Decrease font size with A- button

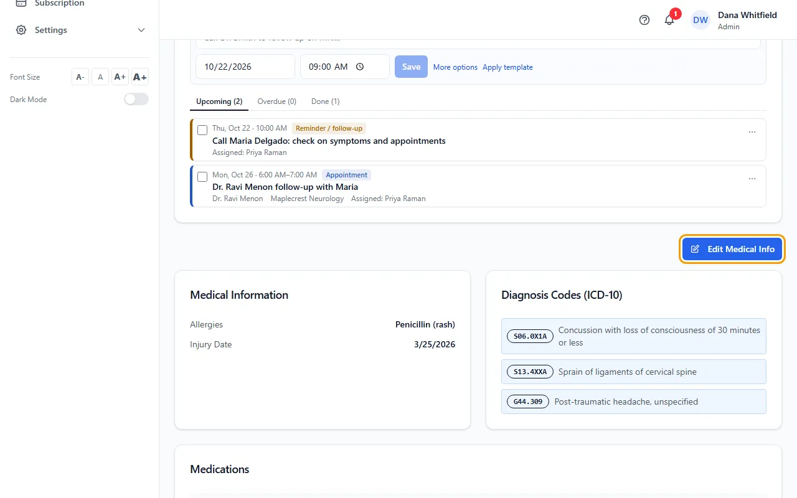coord(80,77)
